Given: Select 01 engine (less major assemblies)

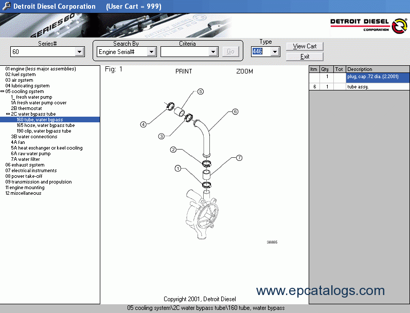Looking at the screenshot, I should pos(41,69).
